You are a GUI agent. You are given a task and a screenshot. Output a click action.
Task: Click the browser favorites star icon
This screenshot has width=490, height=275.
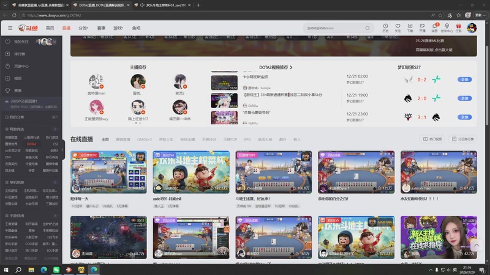pyautogui.click(x=440, y=15)
